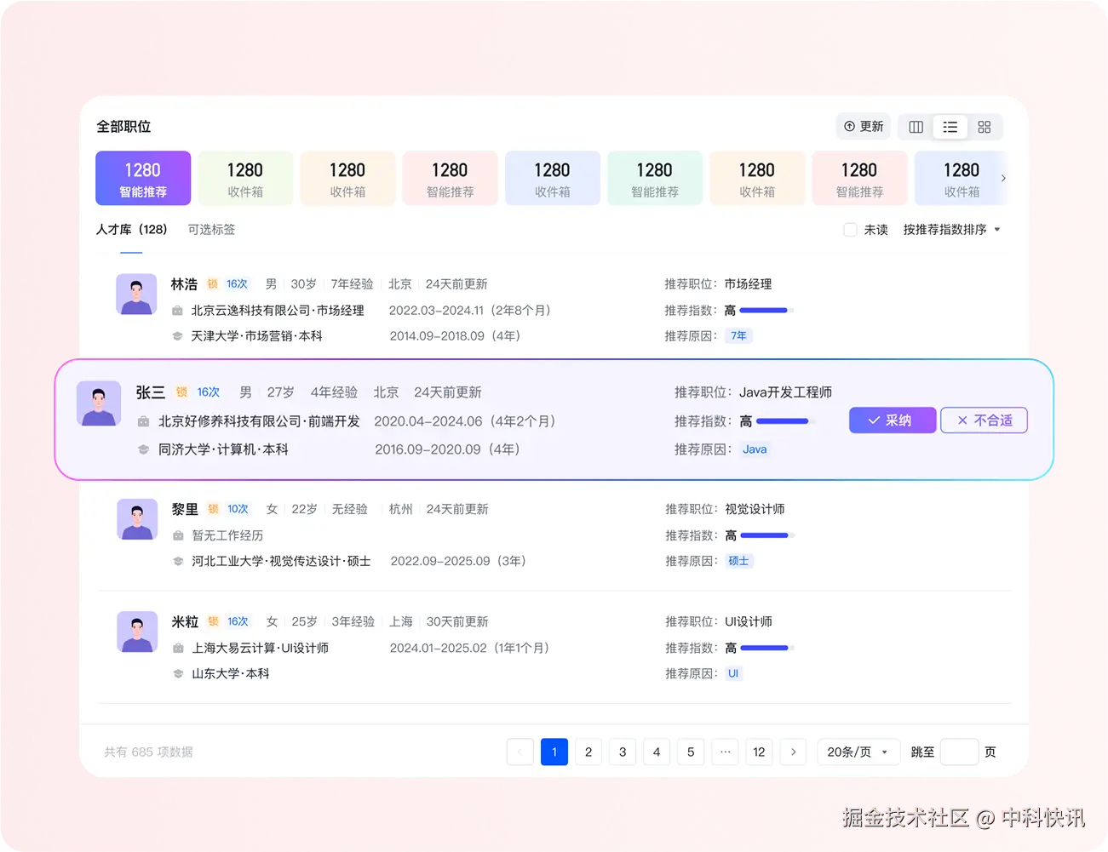
Task: Click the 硕士 reason tag for 黎里
Action: tap(738, 561)
